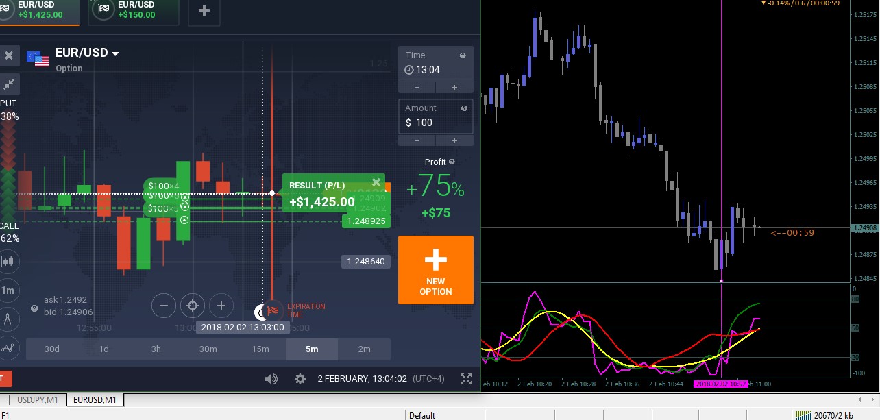Viewport: 880px width, 420px height.
Task: Switch to USDJPY,M1 chart tab
Action: point(37,399)
